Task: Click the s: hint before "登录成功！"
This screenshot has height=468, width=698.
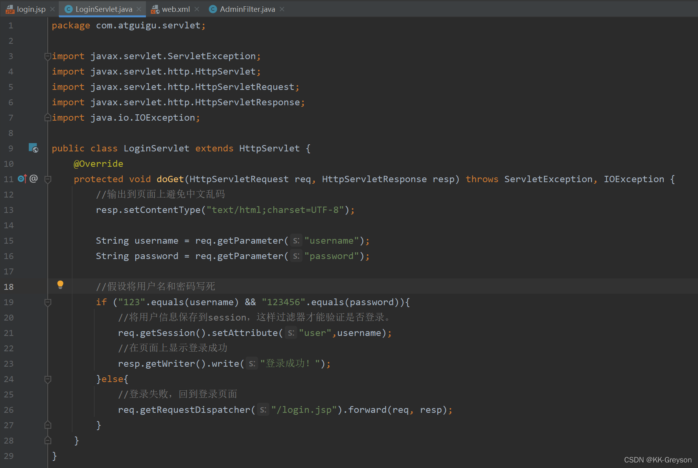Action: (x=252, y=364)
